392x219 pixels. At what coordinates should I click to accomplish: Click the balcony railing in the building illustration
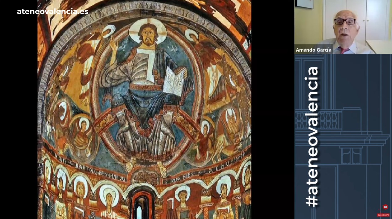click(x=318, y=120)
